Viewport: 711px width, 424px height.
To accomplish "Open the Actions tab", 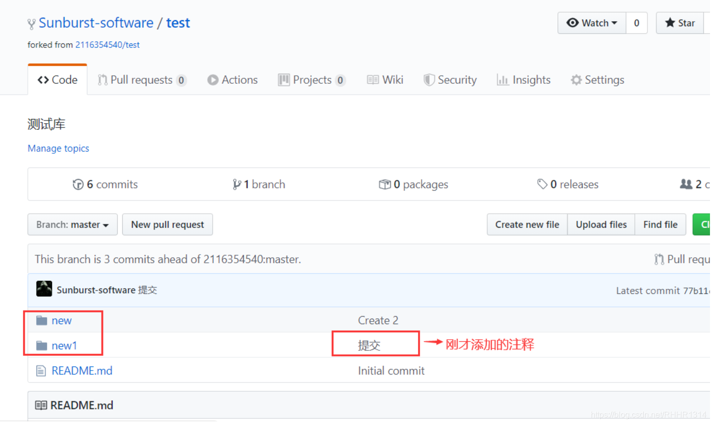I will [232, 80].
